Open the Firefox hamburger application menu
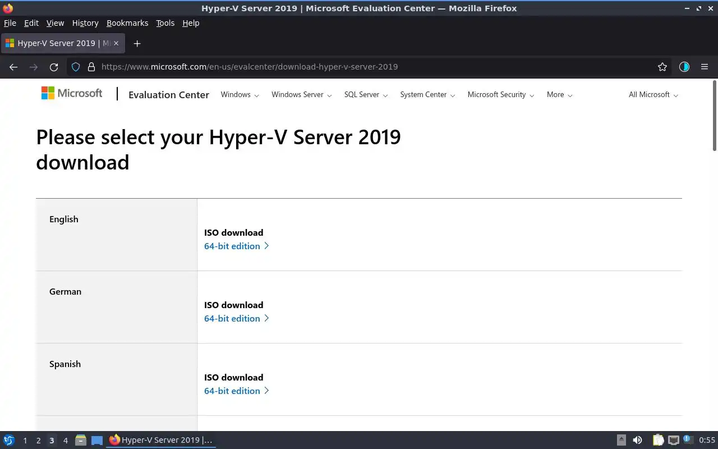The height and width of the screenshot is (449, 718). click(705, 67)
